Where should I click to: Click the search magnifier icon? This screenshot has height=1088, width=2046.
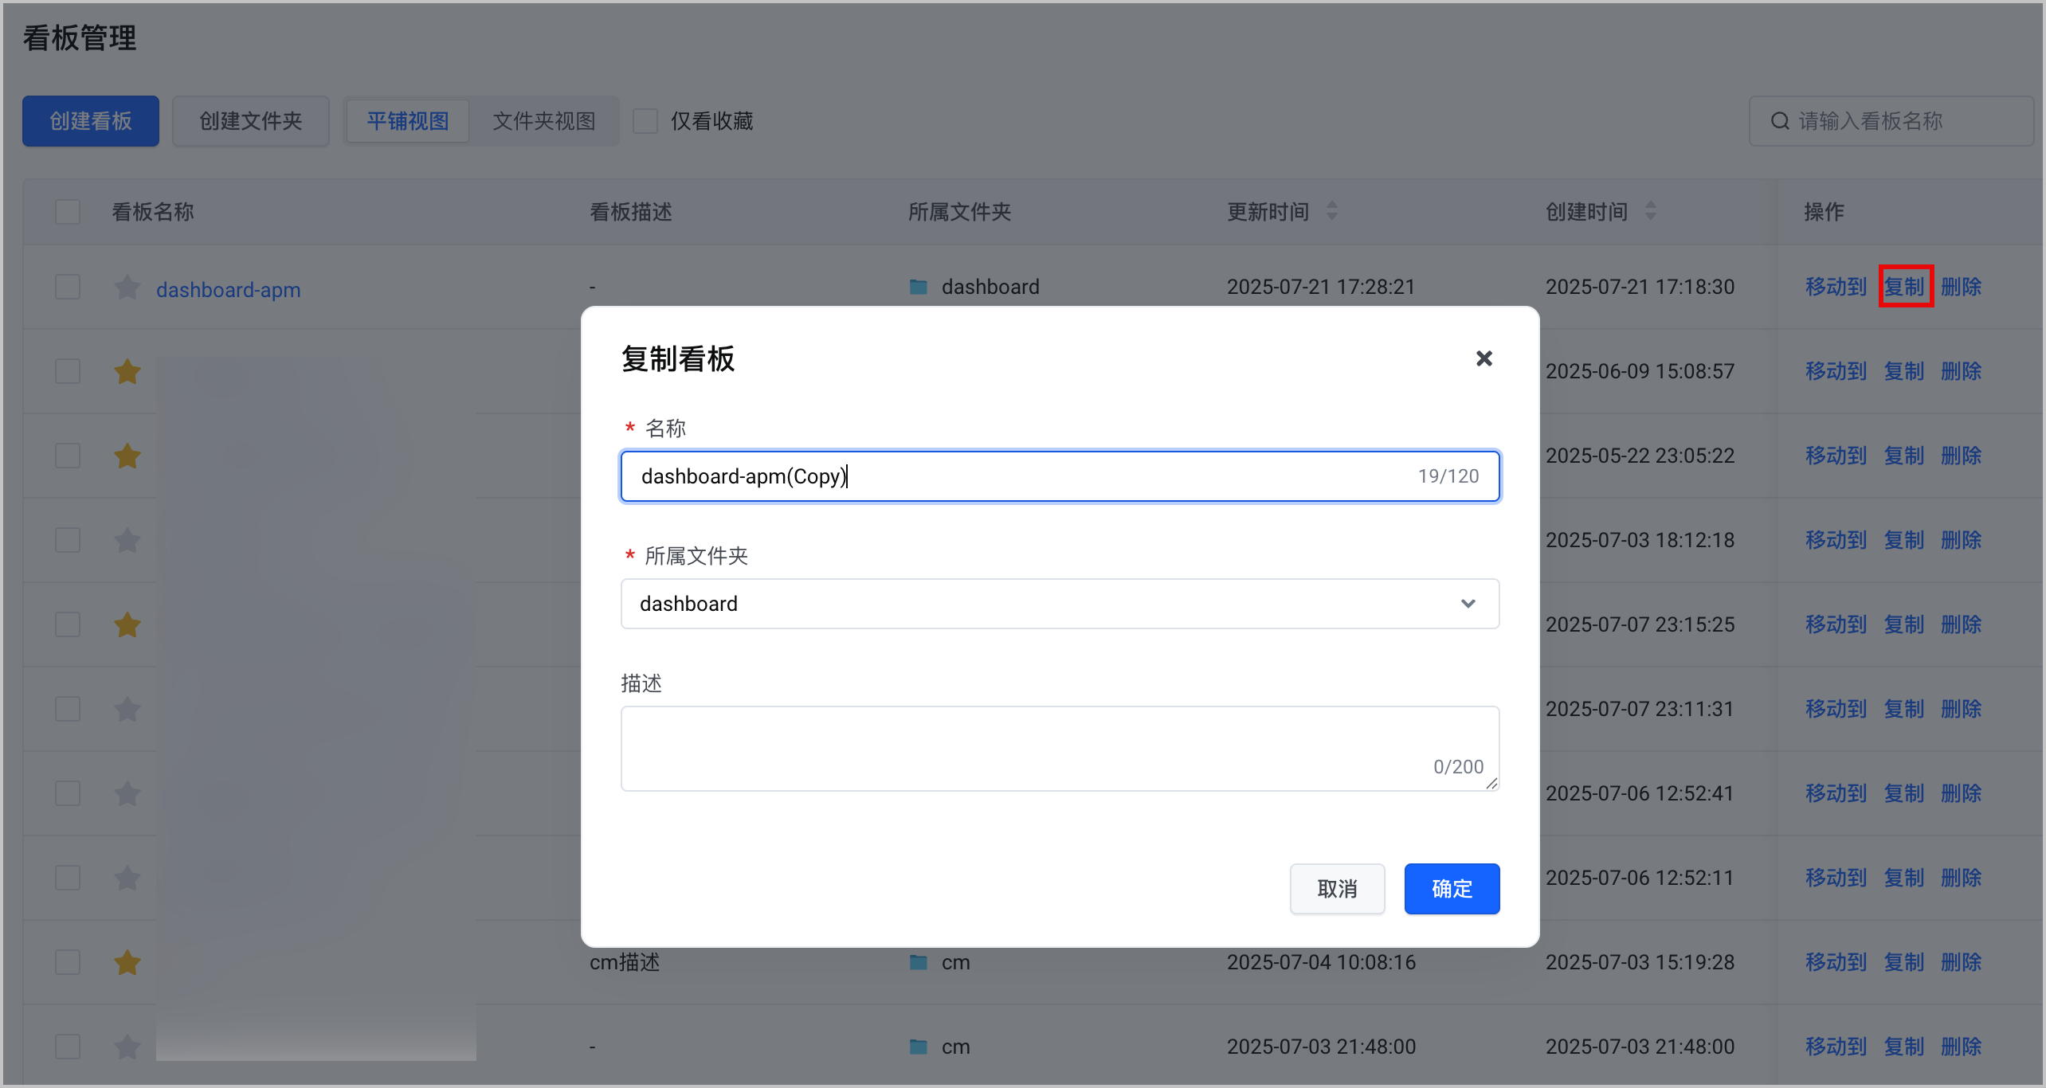point(1780,121)
